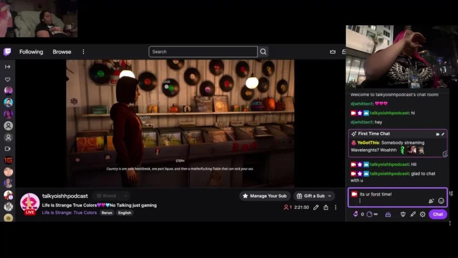
Task: Open the top nav more-options menu
Action: 83,52
